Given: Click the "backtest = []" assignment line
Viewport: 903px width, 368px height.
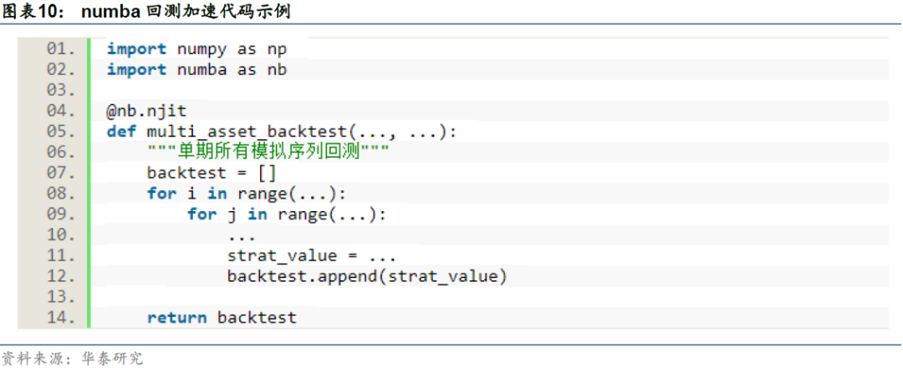Looking at the screenshot, I should 211,173.
